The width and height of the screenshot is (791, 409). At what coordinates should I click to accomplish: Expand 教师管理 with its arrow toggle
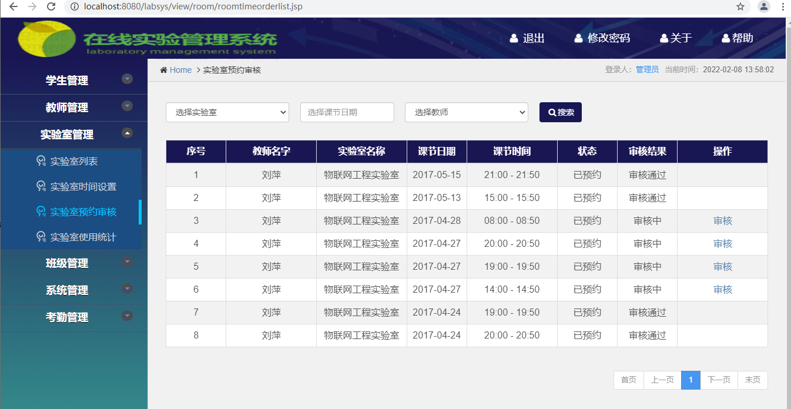tap(127, 106)
